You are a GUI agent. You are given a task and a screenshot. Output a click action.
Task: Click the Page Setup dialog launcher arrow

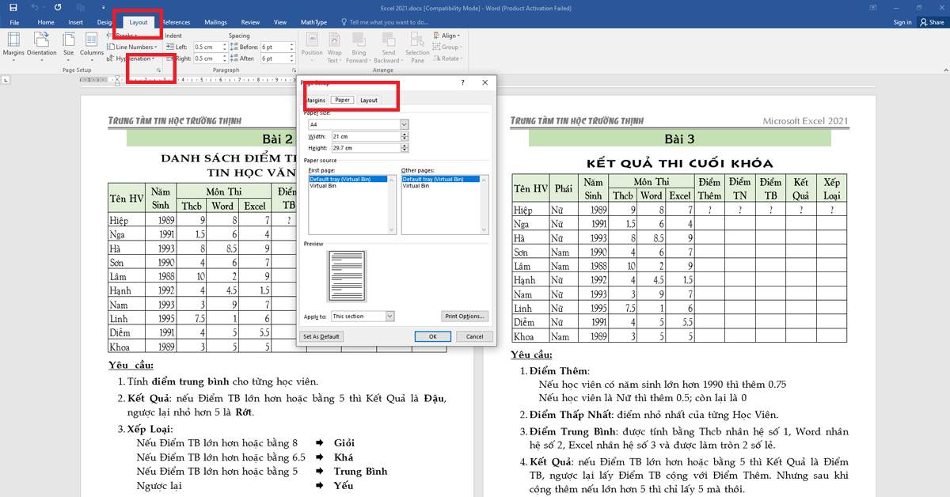point(158,70)
